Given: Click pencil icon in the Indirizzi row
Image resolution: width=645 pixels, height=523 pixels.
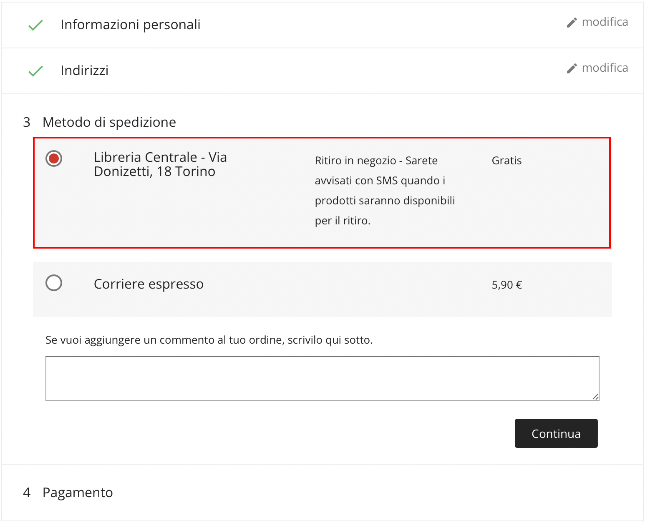Looking at the screenshot, I should point(572,68).
